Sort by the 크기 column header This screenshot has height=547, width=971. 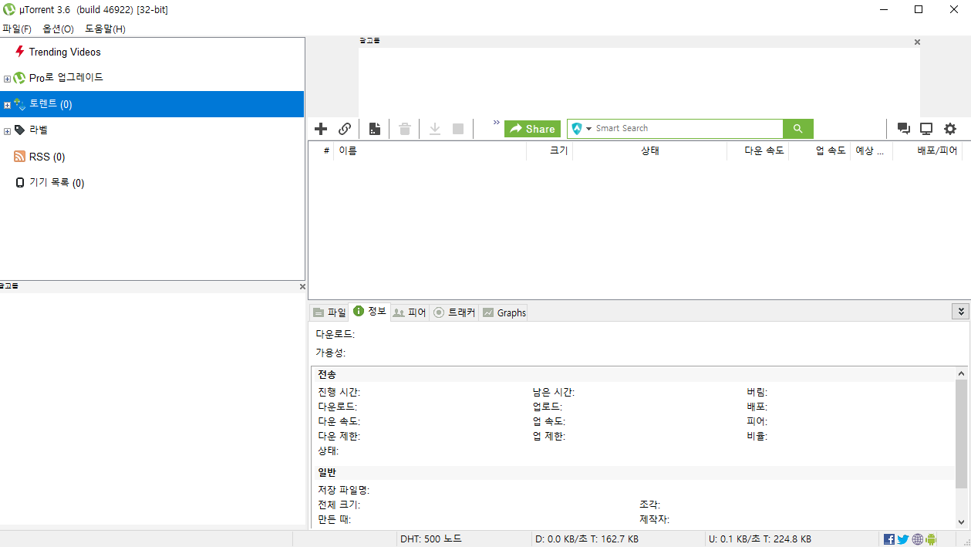pos(550,151)
